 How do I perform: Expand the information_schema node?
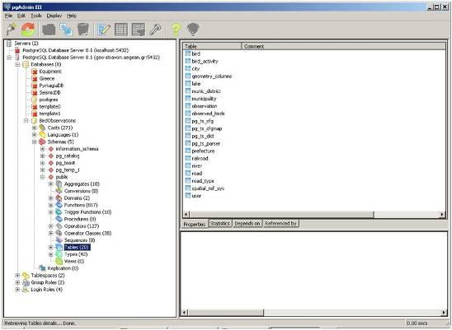(43, 149)
